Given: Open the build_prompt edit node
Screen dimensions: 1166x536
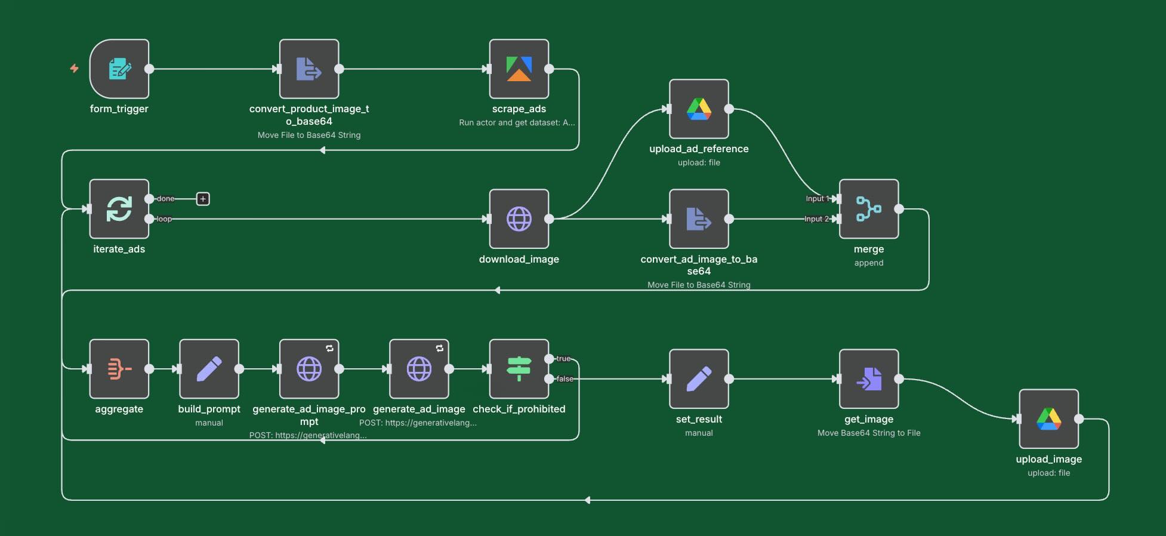Looking at the screenshot, I should click(209, 369).
